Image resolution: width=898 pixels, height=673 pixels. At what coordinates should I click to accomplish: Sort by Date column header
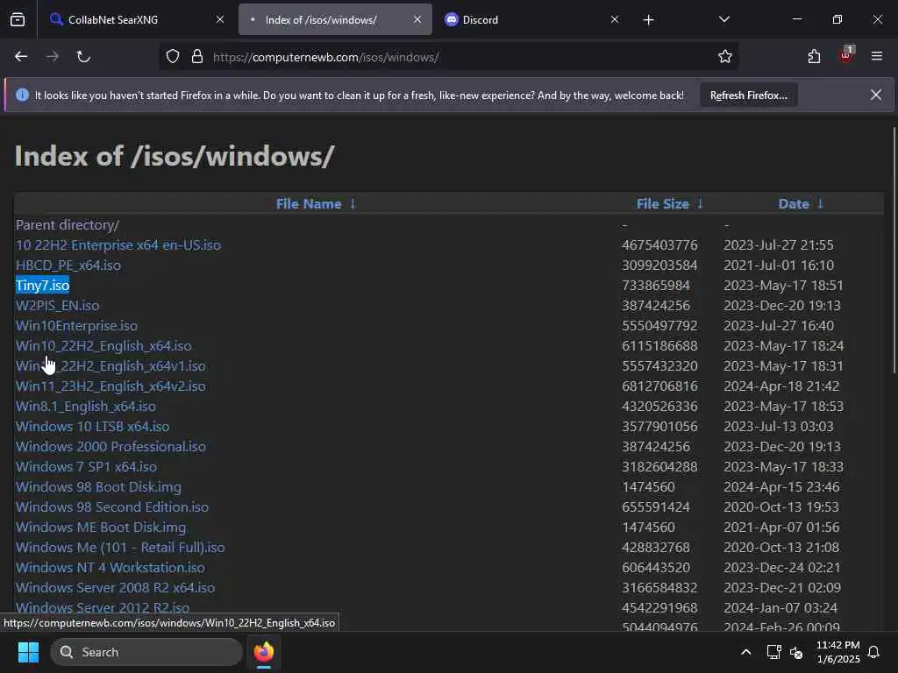tap(793, 203)
